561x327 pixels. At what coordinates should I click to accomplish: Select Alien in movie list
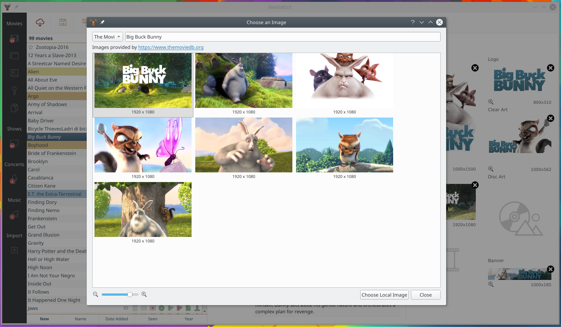point(57,72)
